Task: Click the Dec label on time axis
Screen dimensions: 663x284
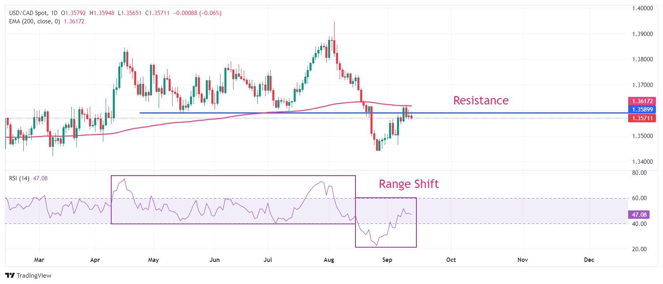Action: 589,260
